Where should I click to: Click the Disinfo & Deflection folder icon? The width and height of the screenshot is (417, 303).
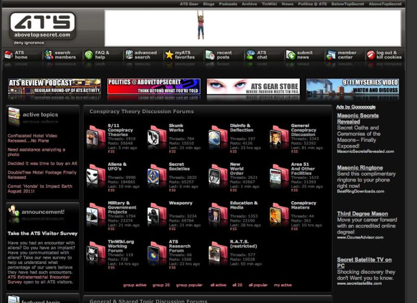click(218, 136)
